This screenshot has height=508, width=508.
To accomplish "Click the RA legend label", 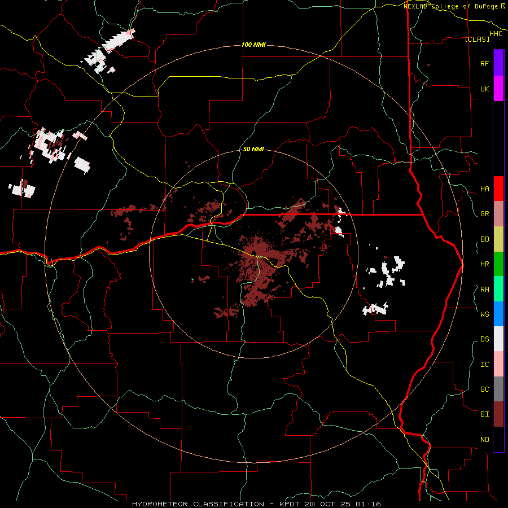I will (484, 290).
